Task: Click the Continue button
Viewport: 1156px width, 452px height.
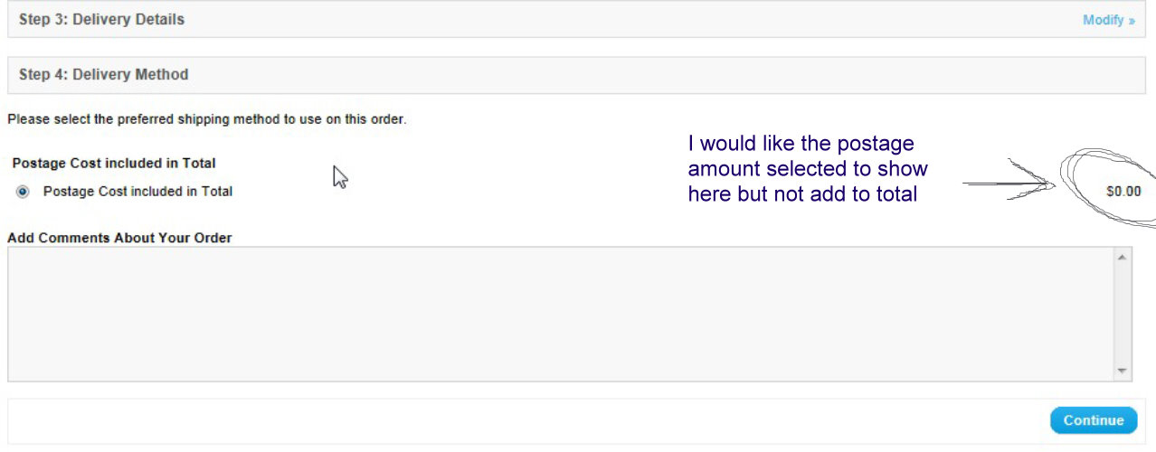Action: point(1094,420)
